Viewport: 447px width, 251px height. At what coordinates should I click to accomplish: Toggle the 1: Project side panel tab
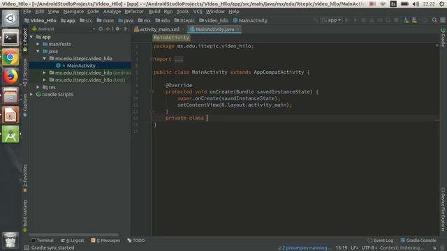tap(25, 40)
